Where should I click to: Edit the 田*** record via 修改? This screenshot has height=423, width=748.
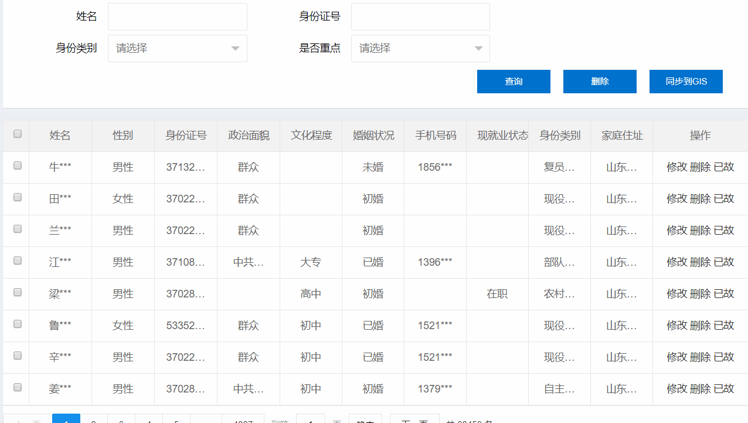click(x=676, y=199)
